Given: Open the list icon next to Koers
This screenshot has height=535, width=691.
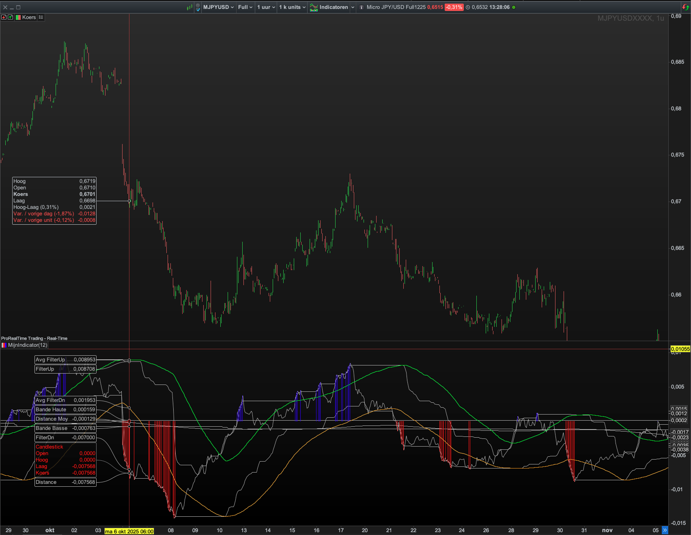Looking at the screenshot, I should click(x=41, y=17).
